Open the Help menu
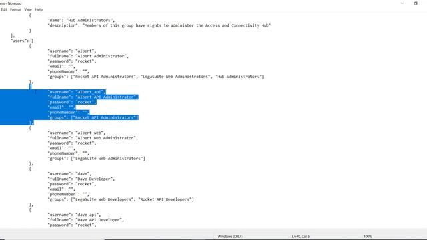 click(x=39, y=9)
